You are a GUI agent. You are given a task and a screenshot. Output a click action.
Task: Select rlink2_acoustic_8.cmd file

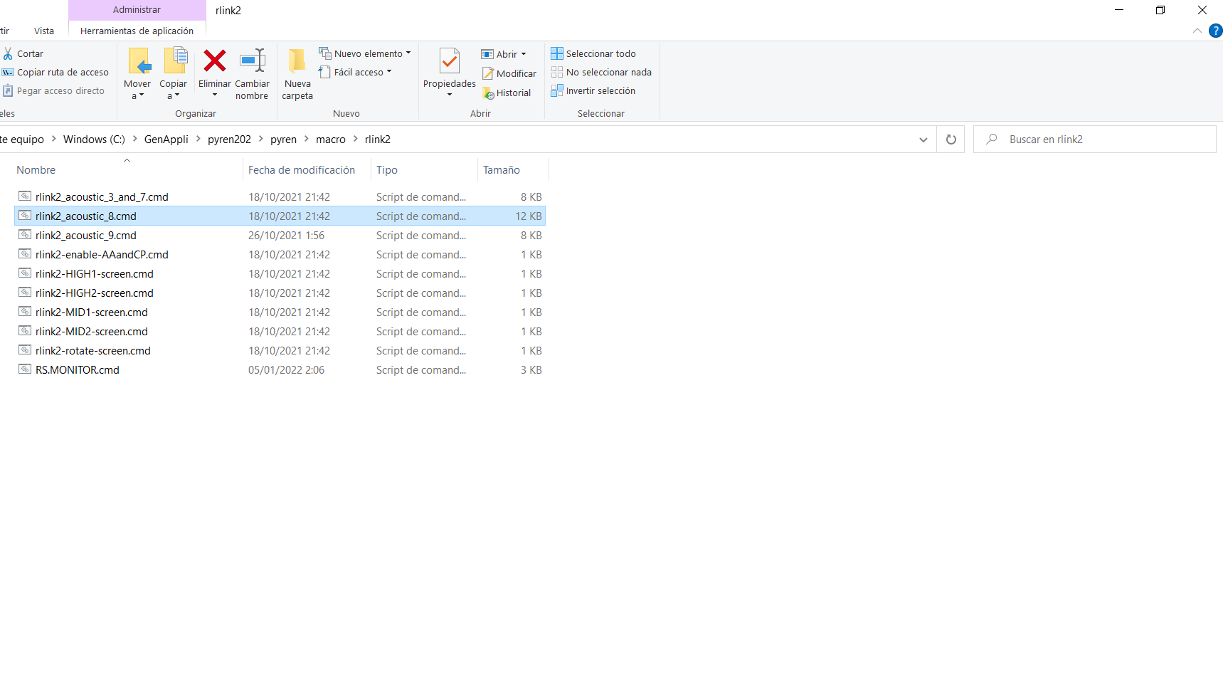click(280, 216)
